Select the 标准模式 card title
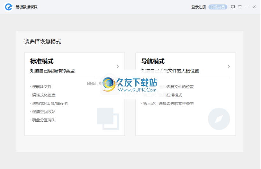Image resolution: width=261 pixels, height=169 pixels. coord(42,61)
